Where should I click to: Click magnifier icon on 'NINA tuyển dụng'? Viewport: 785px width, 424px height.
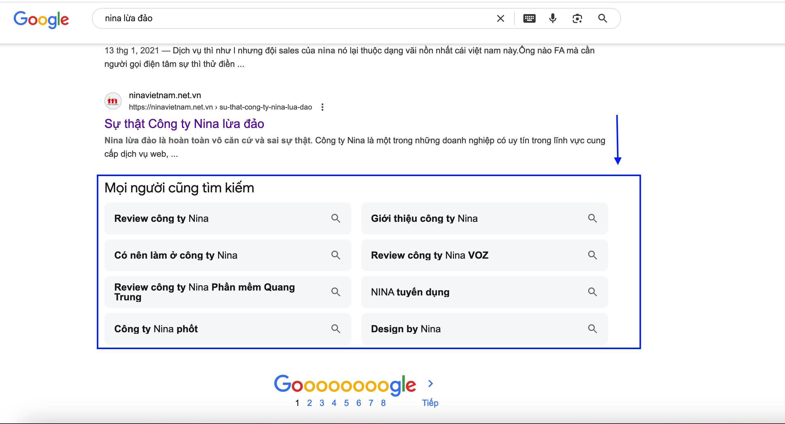click(x=592, y=292)
